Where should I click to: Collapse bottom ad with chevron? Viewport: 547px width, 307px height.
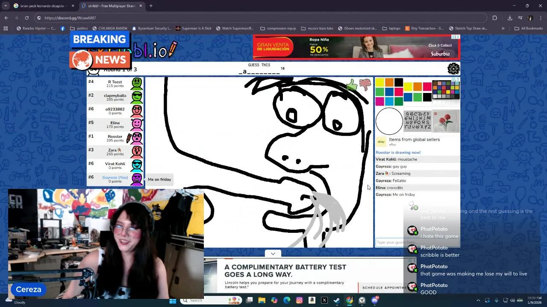coord(273,253)
